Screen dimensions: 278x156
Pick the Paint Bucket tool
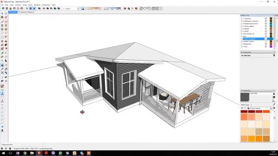(2, 17)
